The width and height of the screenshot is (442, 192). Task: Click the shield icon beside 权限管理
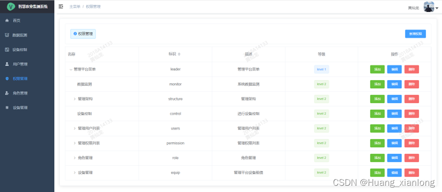[7, 79]
